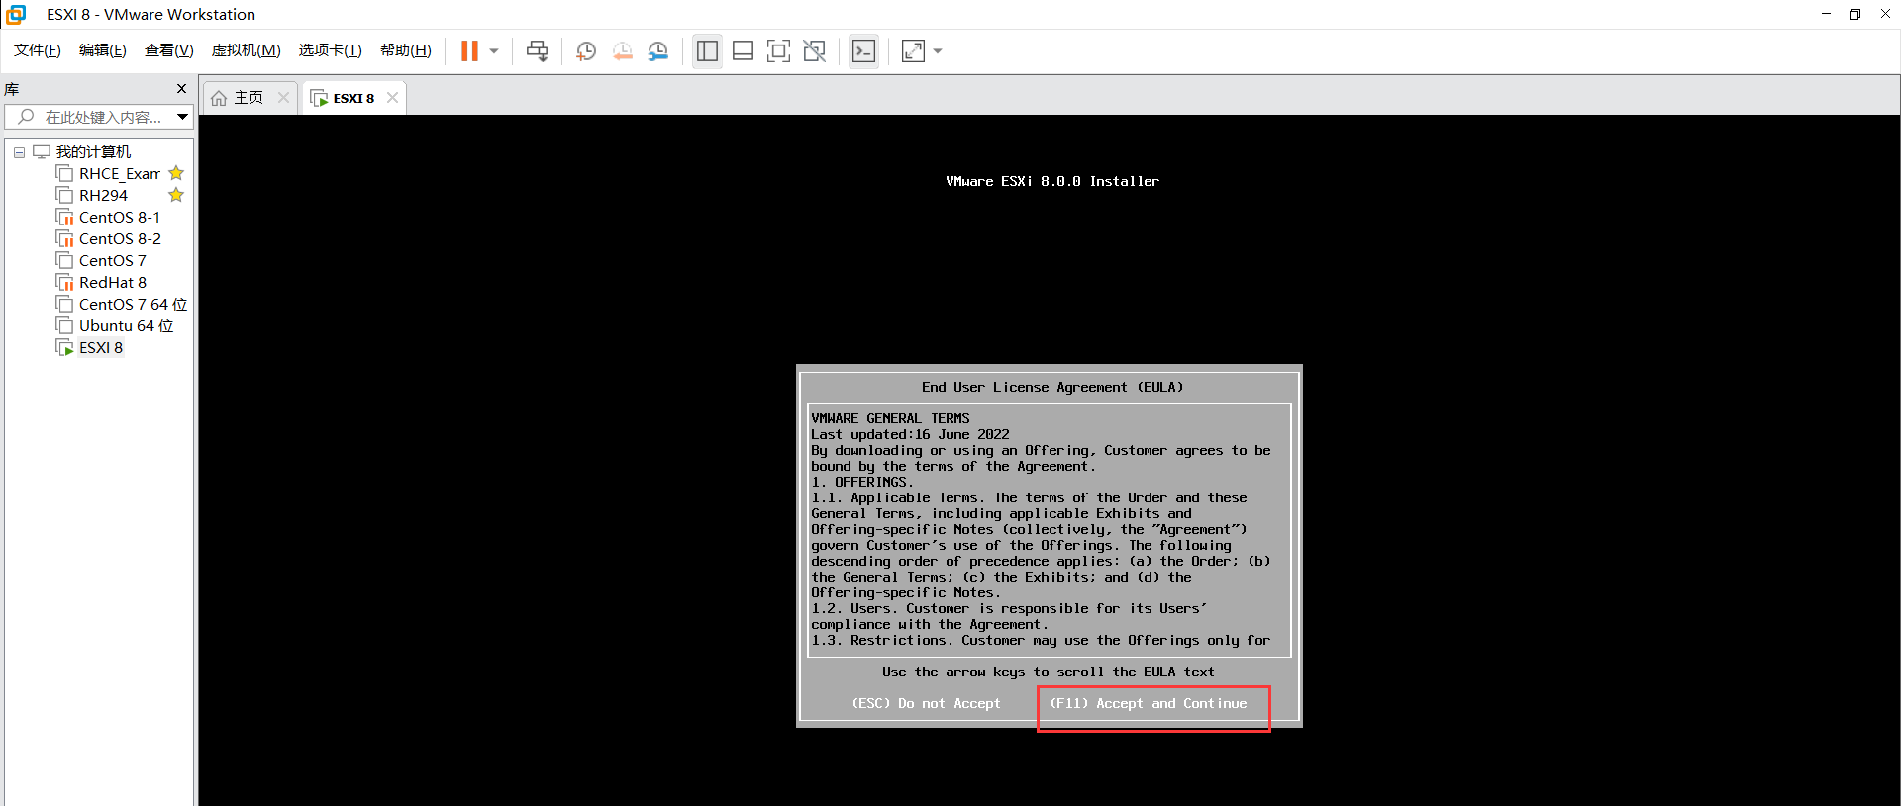Toggle favorite star for RHCE_Exam

[176, 173]
